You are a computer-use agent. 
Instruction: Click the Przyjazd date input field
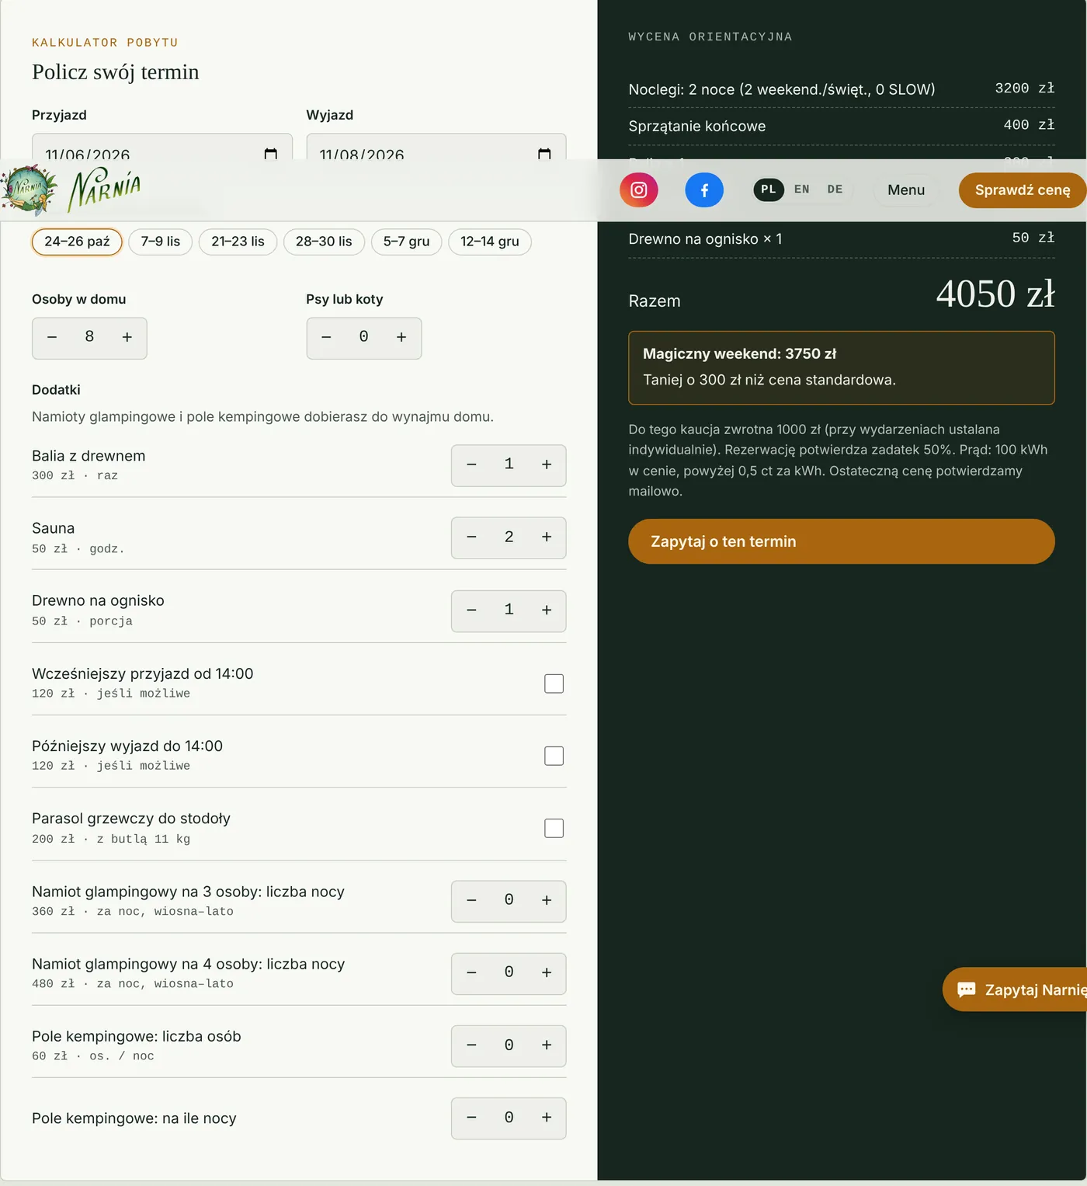(x=162, y=147)
